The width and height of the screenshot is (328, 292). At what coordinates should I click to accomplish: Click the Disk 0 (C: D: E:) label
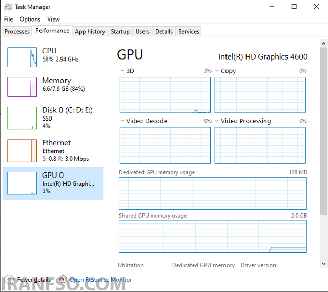67,110
